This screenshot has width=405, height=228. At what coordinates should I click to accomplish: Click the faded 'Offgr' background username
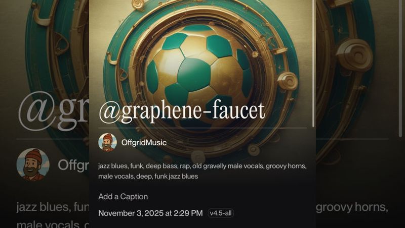coord(73,165)
